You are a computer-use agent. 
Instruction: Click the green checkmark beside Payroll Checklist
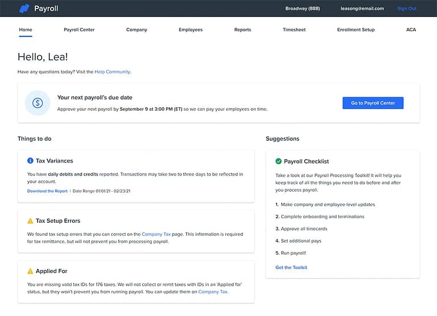tap(278, 161)
